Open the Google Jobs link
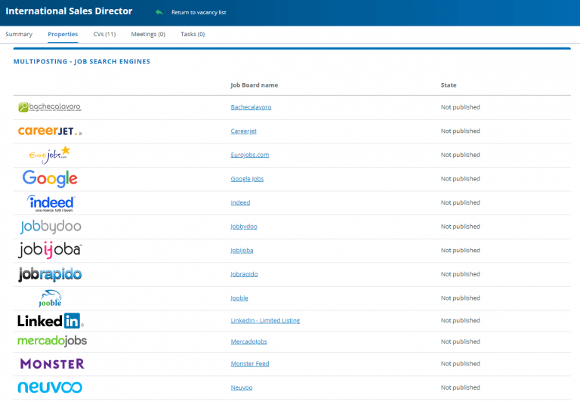580x401 pixels. [x=247, y=179]
